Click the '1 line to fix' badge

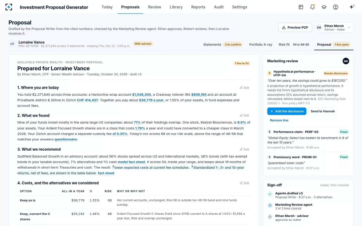(x=242, y=63)
